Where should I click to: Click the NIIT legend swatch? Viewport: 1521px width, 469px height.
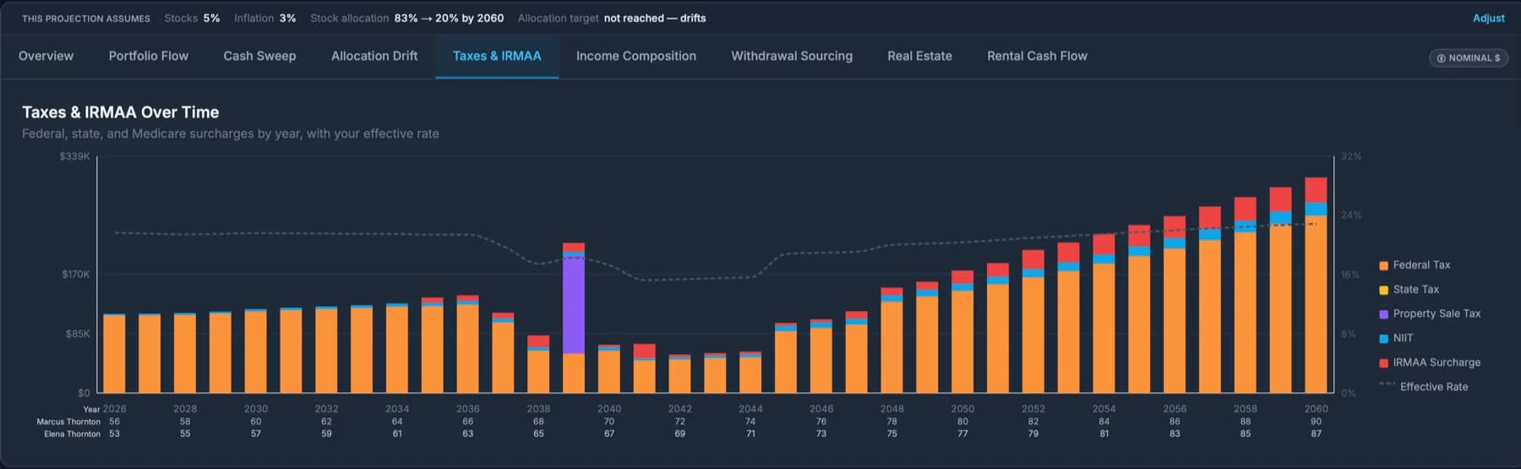[1383, 339]
